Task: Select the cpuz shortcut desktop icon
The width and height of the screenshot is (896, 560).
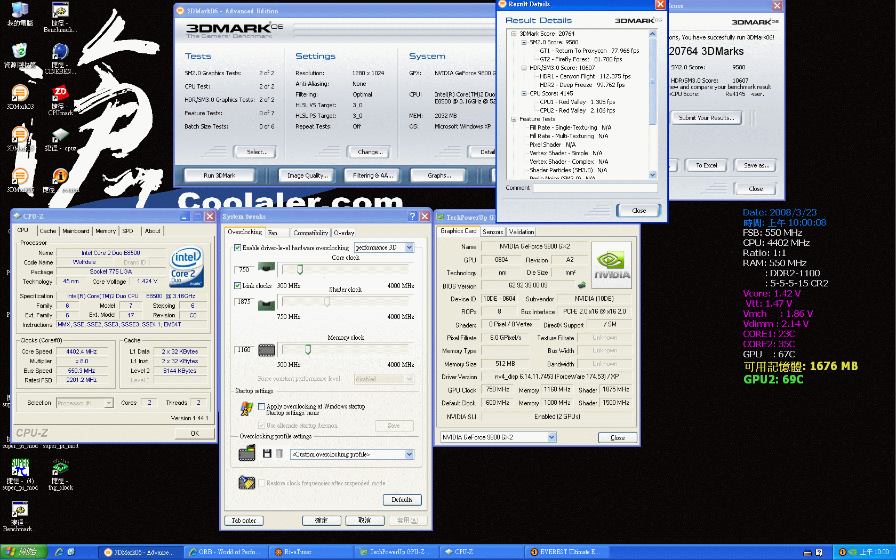Action: pos(60,140)
